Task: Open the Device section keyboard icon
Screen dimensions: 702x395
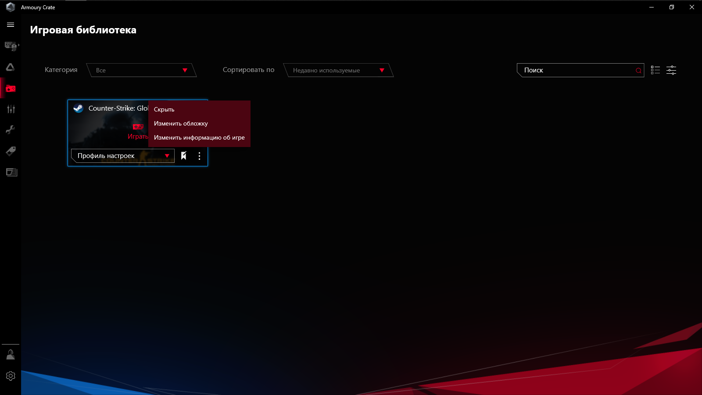Action: (11, 46)
